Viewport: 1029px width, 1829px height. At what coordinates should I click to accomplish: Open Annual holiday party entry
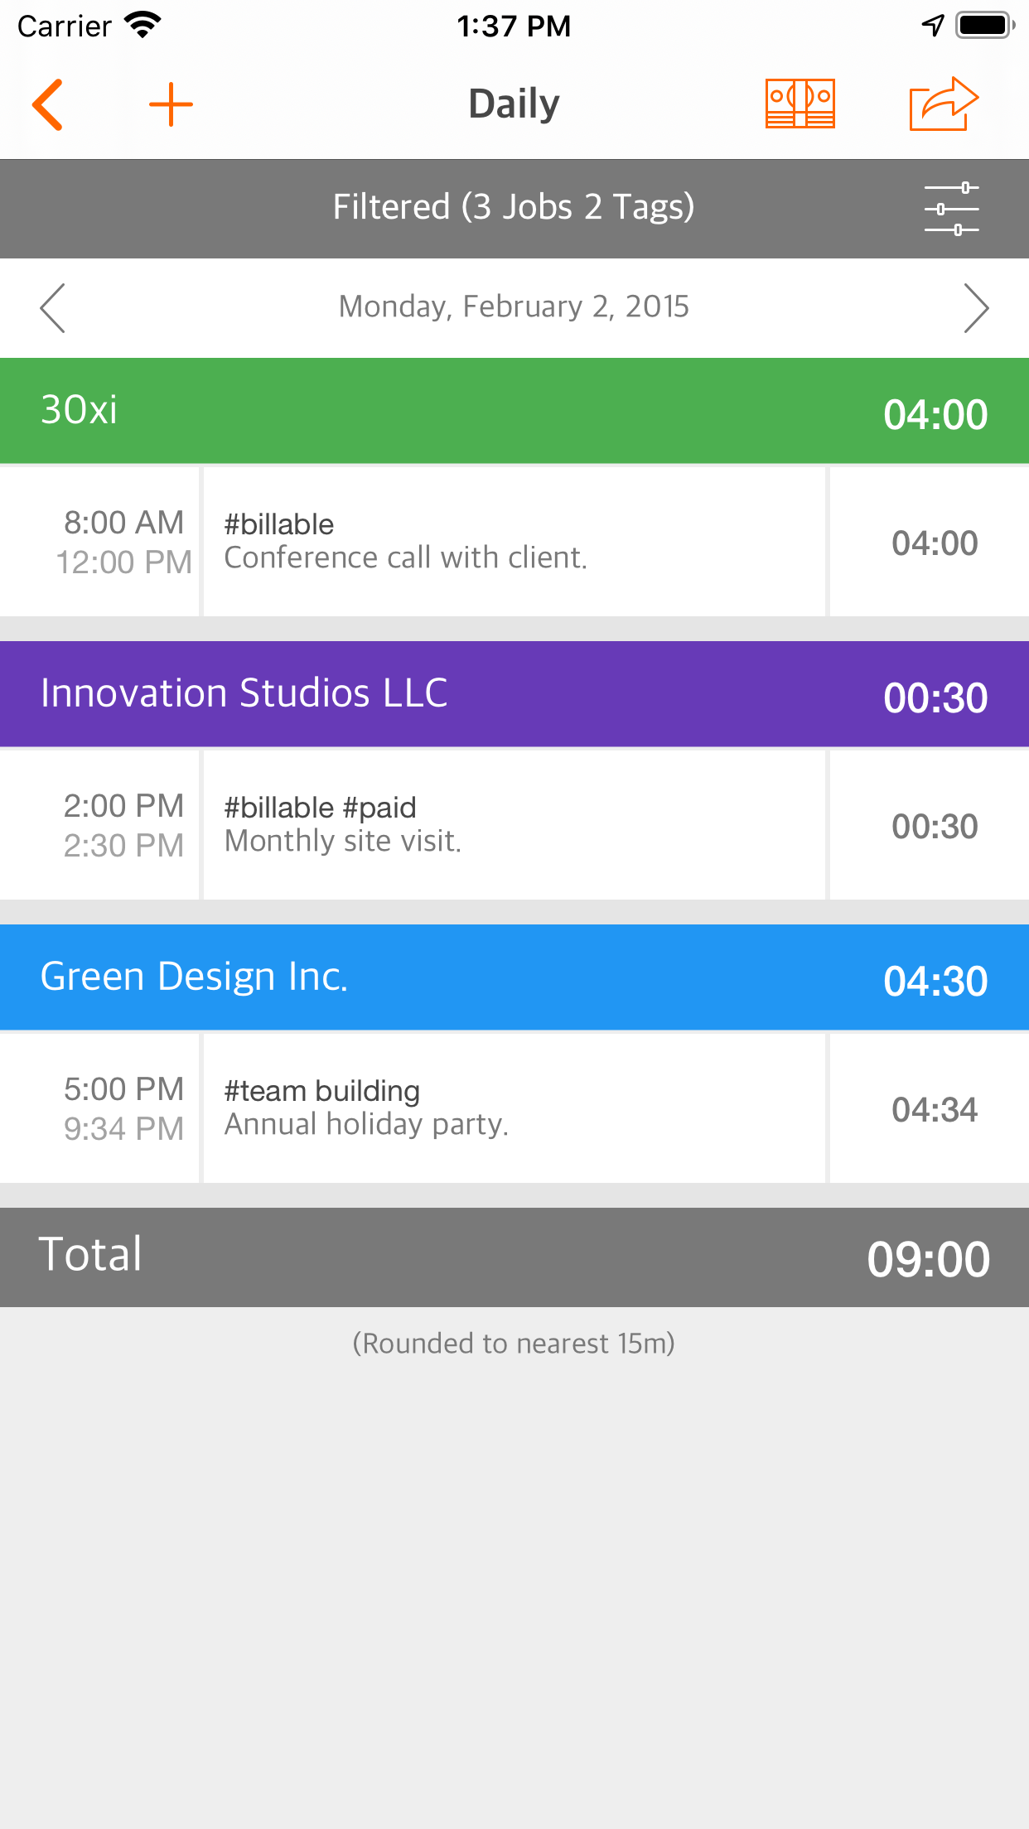click(x=514, y=1108)
